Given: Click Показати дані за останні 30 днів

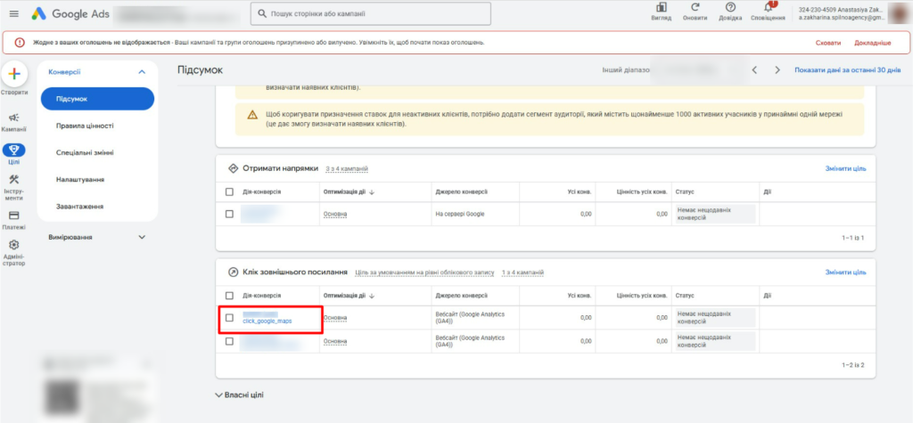Looking at the screenshot, I should pyautogui.click(x=847, y=69).
